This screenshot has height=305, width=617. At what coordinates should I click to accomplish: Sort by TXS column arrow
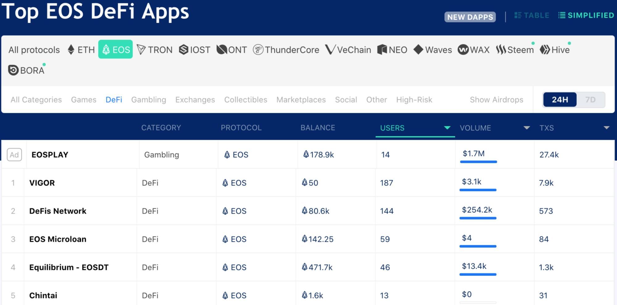(x=606, y=128)
